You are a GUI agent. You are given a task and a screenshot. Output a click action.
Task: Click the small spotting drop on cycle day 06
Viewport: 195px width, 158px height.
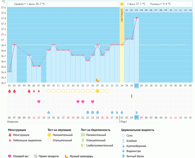[34, 91]
